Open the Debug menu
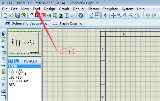Viewport: 160px width, 101px height. click(78, 9)
